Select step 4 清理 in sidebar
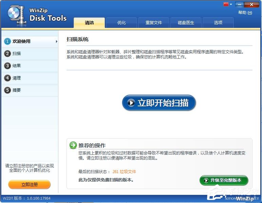Viewport: 262px width, 203px height. click(x=30, y=78)
